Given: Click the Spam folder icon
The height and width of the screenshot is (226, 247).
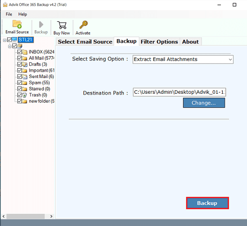Looking at the screenshot, I should [x=24, y=83].
